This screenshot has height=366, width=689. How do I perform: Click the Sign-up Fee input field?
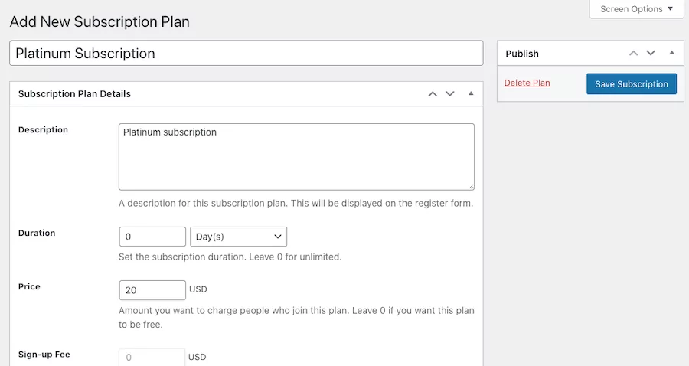click(x=152, y=357)
